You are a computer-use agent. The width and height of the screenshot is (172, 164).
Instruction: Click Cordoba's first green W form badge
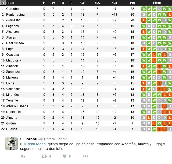(x=144, y=9)
